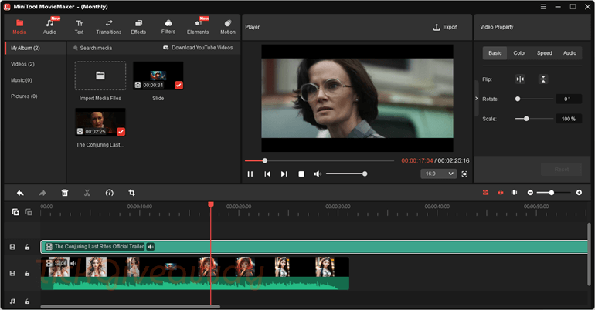Select the Slide clip in timeline
595x310 pixels.
[x=195, y=273]
